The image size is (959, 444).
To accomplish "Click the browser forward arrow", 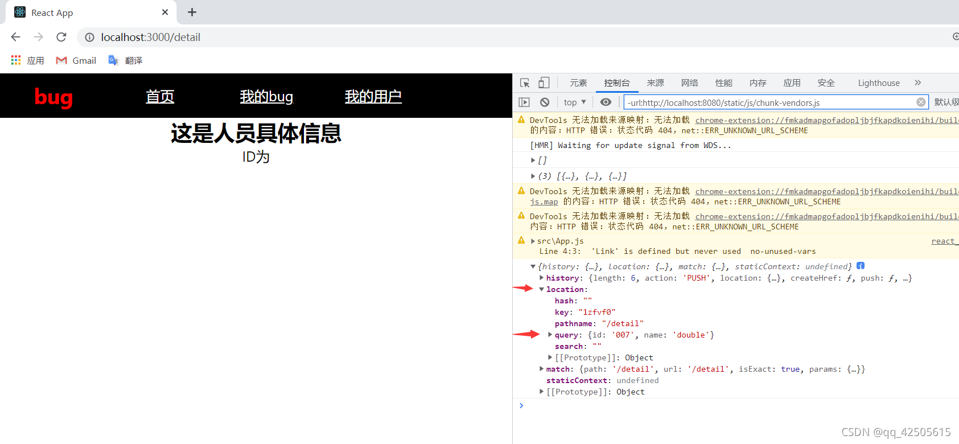I will [38, 37].
